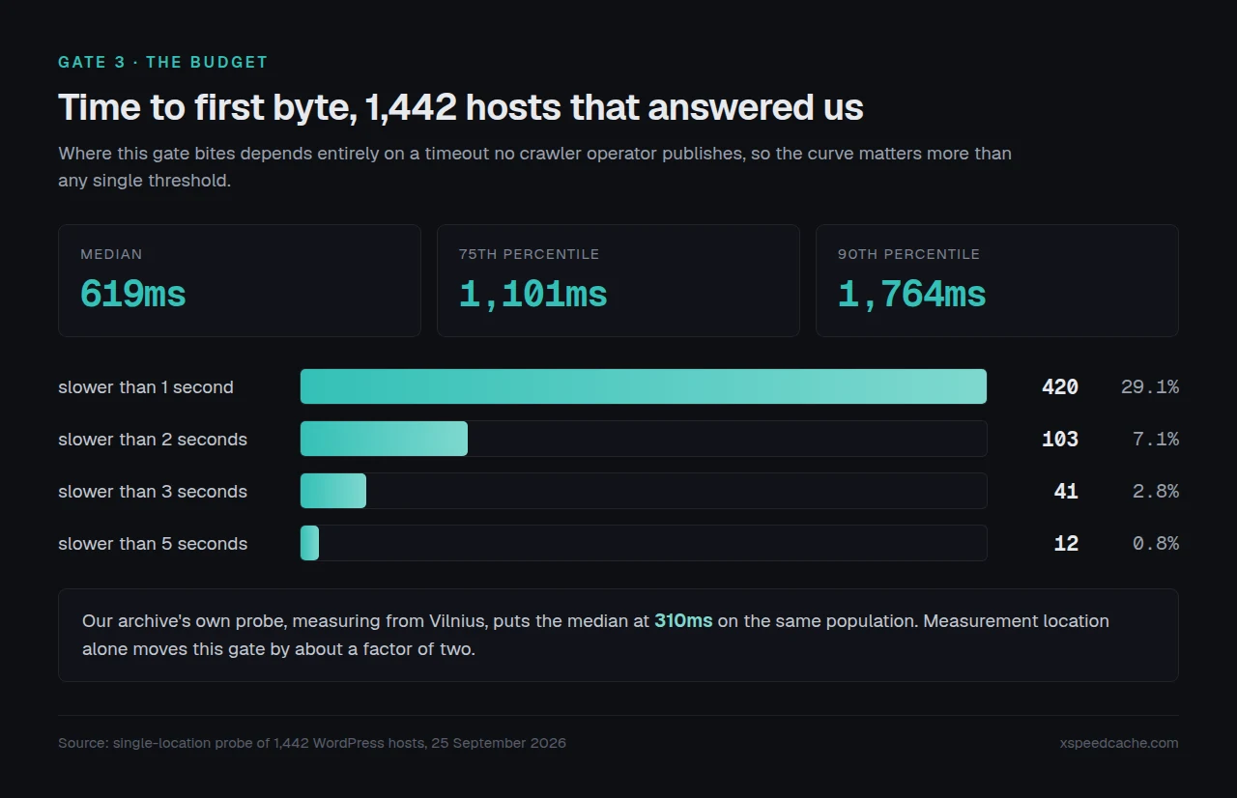Click the 619ms median value

(x=133, y=294)
